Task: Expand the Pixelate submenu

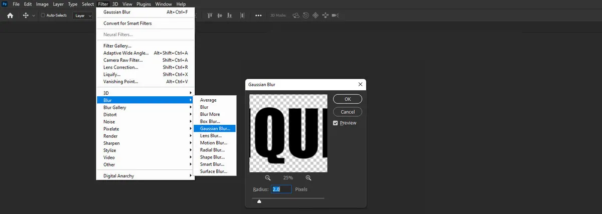Action: tap(145, 129)
